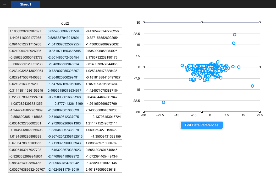Select the outlier data point just below -12
276x173 pixels.
coord(252,86)
